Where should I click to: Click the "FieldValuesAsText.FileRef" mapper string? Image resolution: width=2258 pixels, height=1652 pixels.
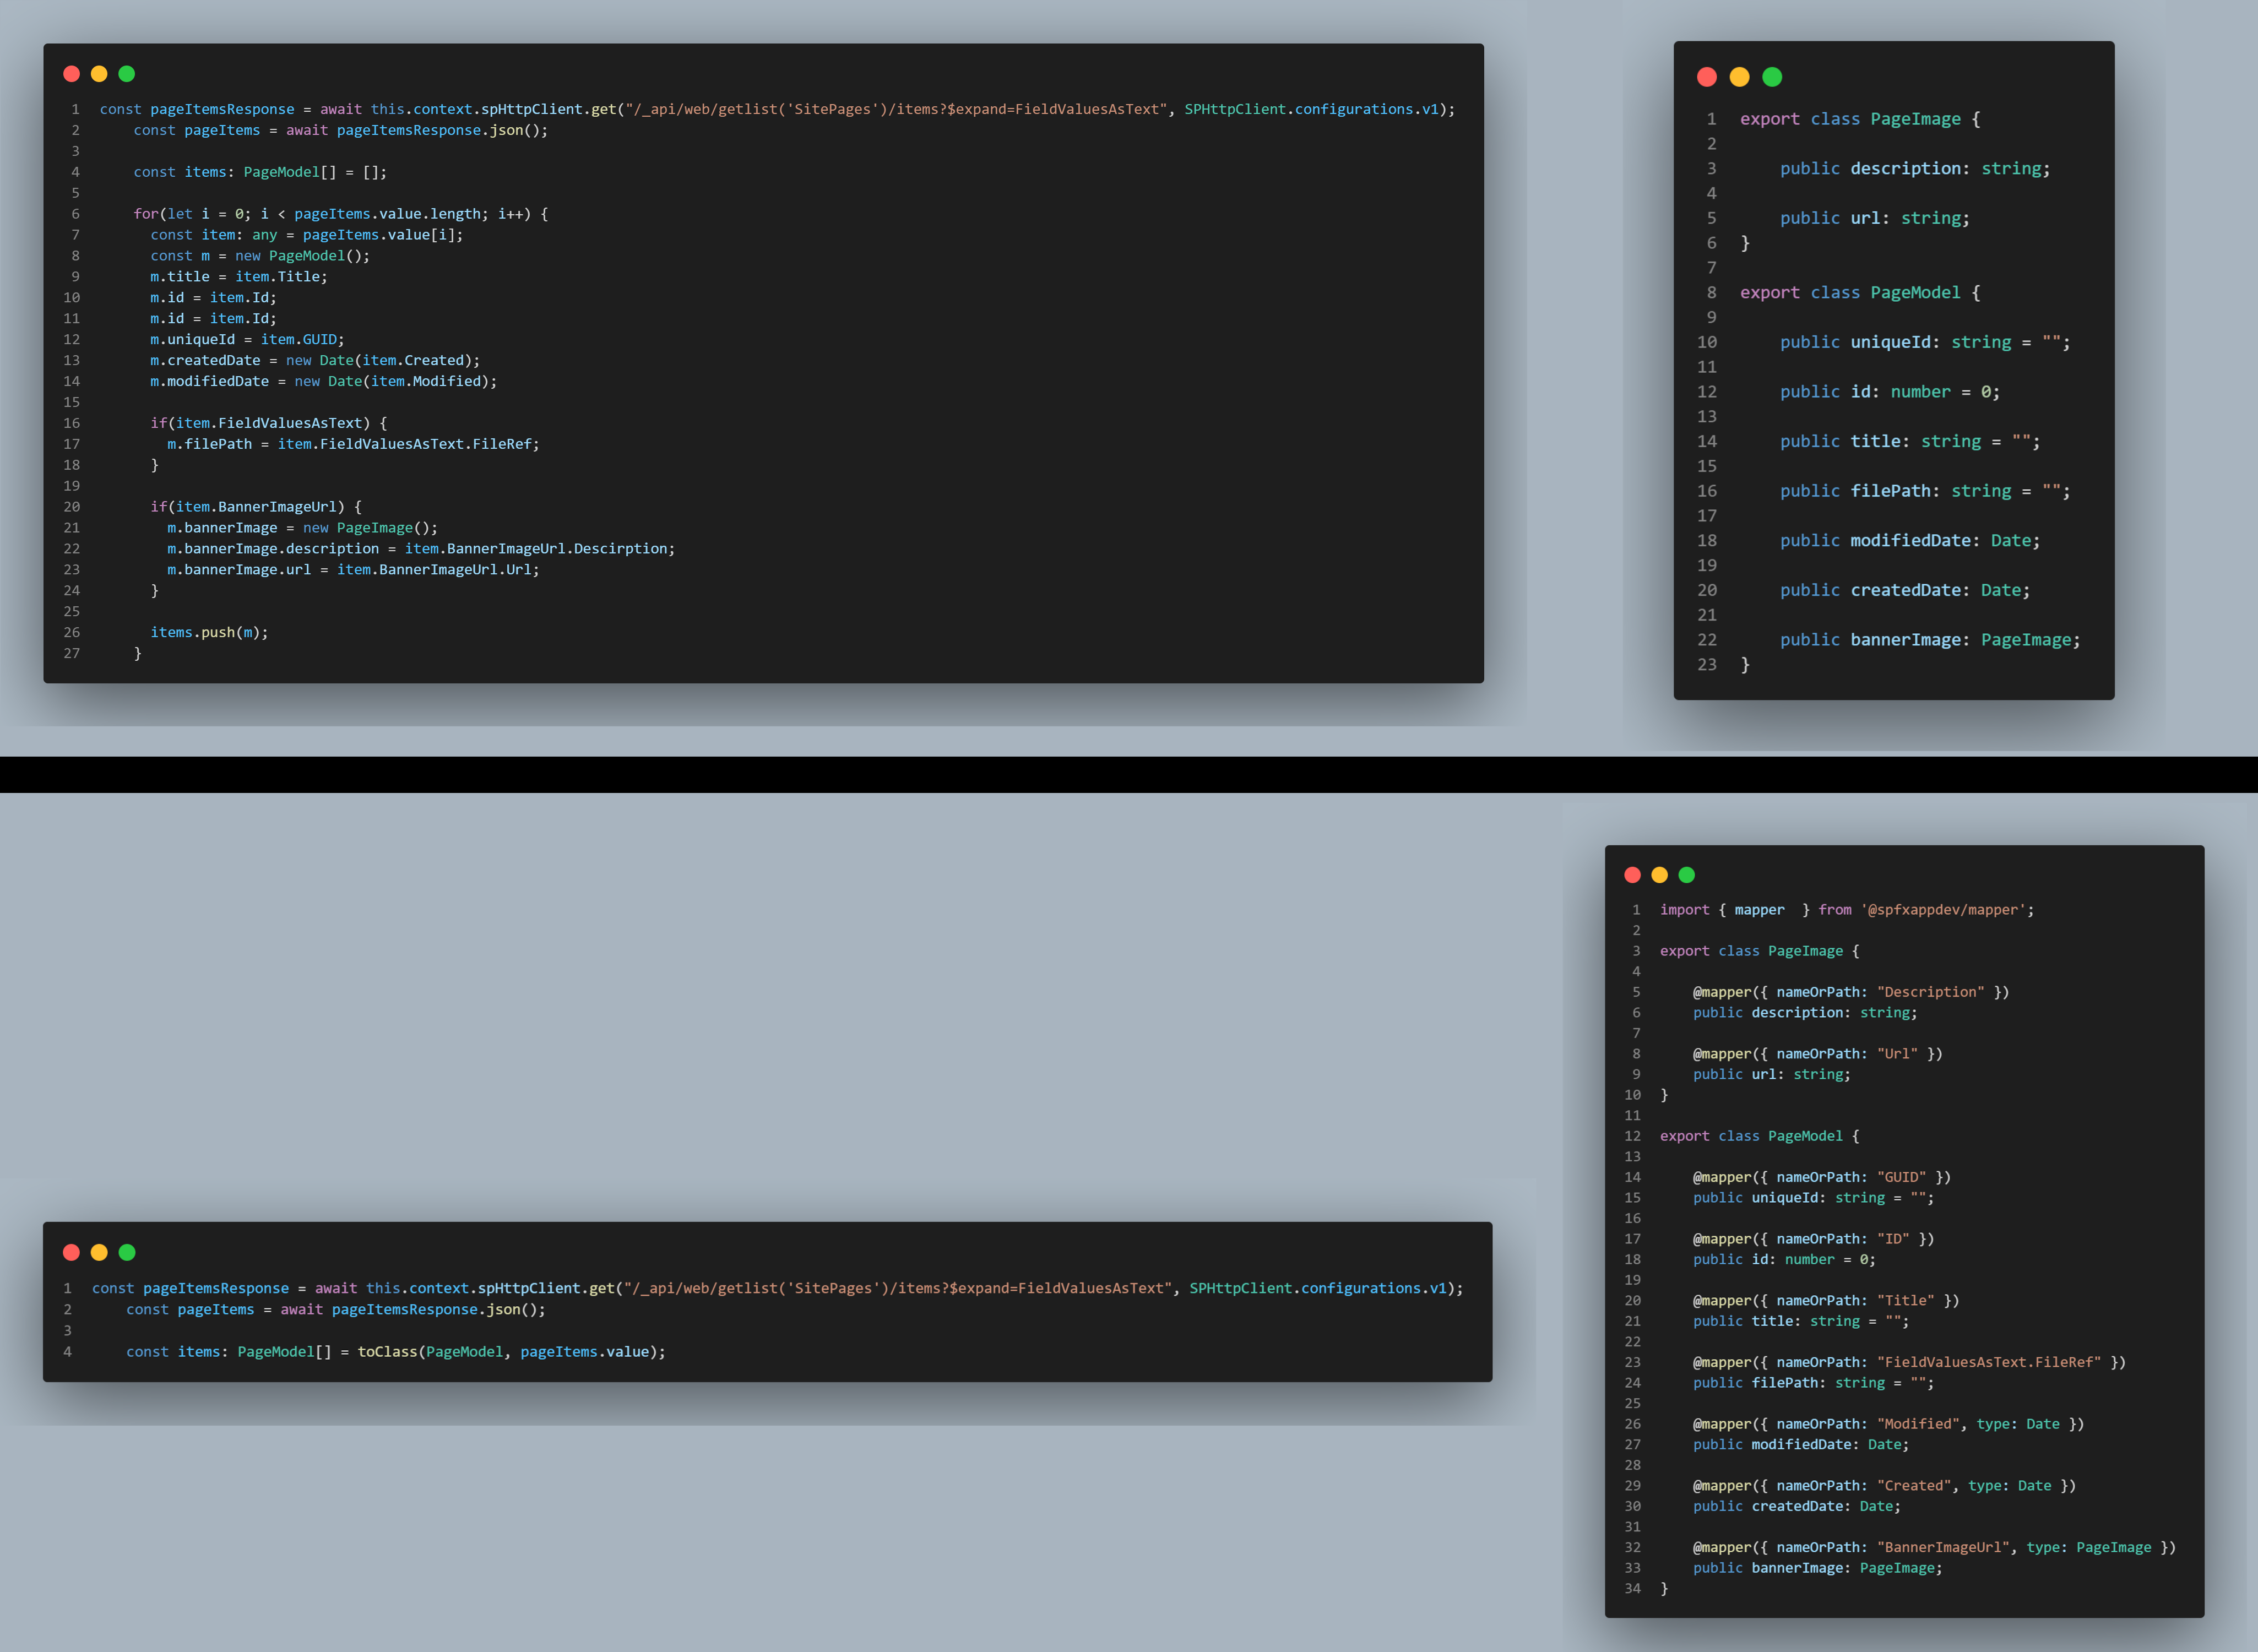[1988, 1362]
